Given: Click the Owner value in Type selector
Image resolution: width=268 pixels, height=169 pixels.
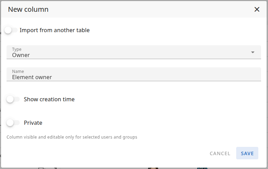Looking at the screenshot, I should pyautogui.click(x=21, y=55).
